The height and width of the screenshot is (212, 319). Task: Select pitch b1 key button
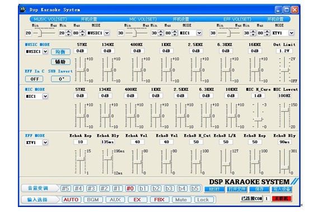143,189
